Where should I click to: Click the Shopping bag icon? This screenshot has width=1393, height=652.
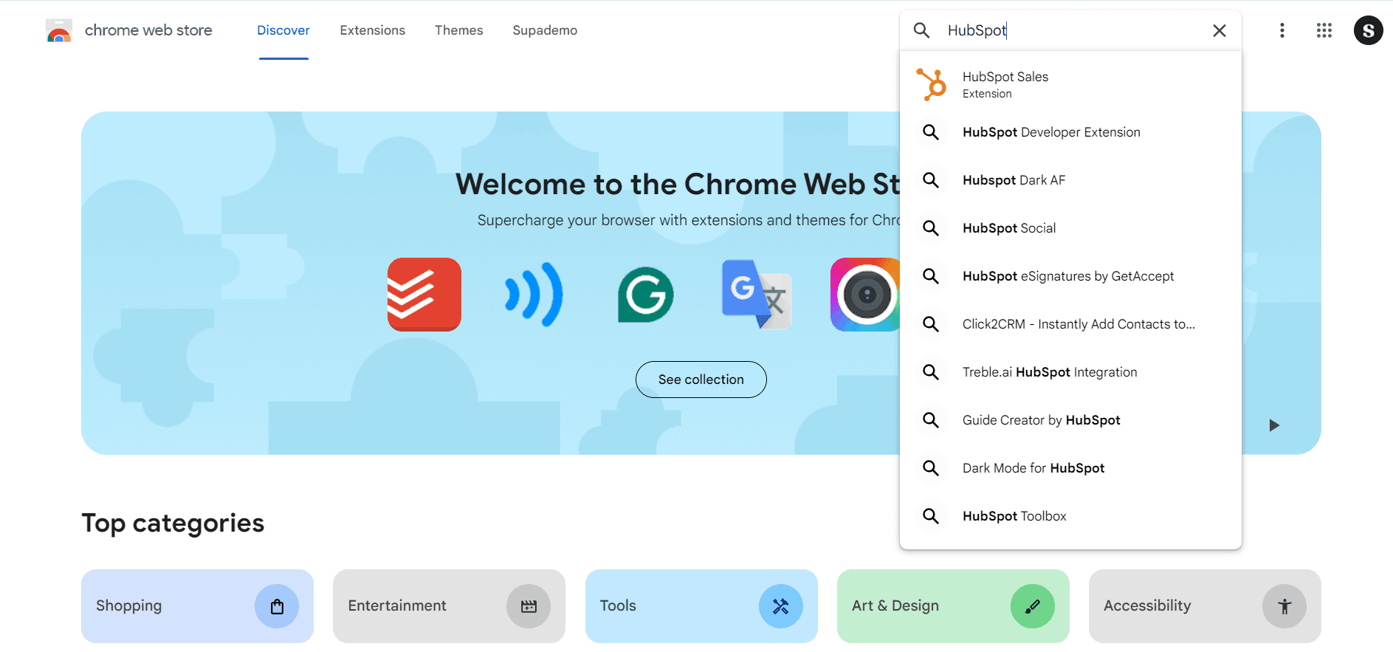(277, 606)
